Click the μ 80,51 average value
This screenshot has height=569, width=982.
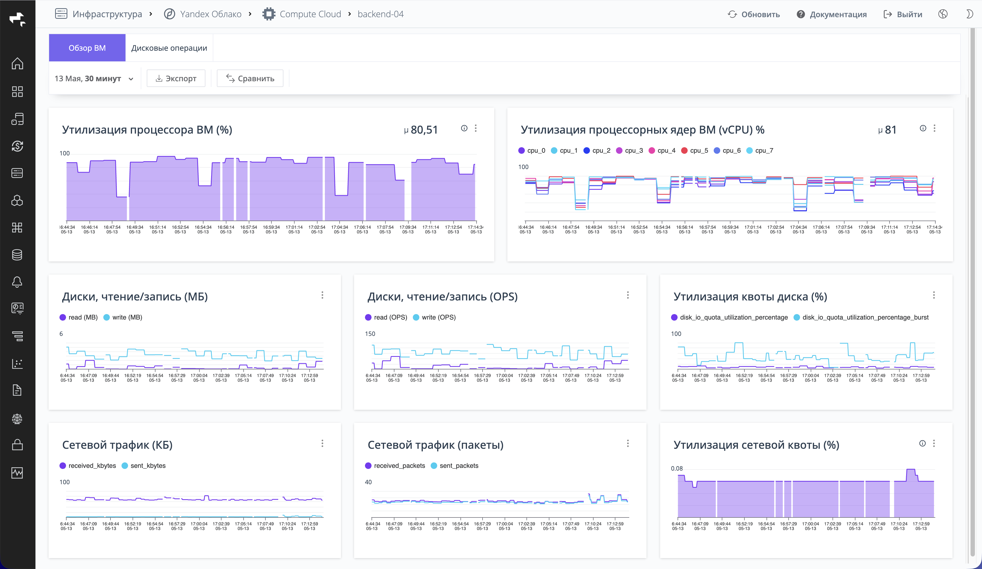pyautogui.click(x=421, y=130)
